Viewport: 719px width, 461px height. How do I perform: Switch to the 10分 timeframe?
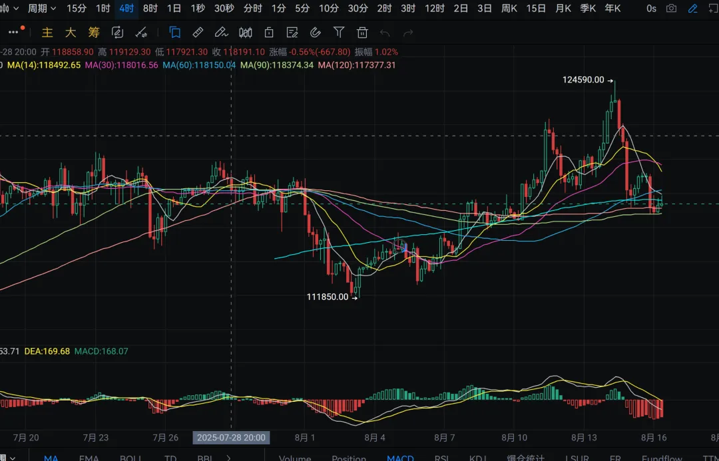click(328, 8)
